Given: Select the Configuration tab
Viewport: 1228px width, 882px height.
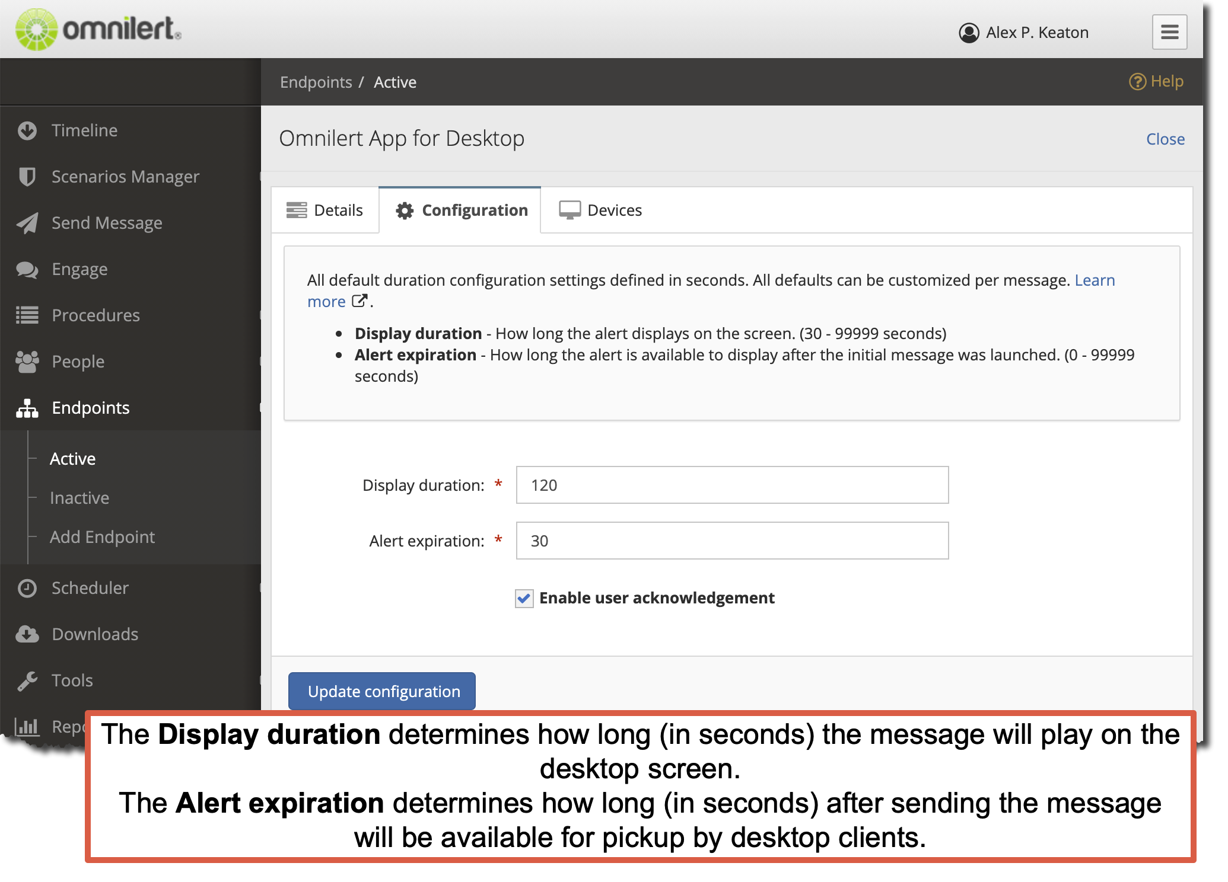Looking at the screenshot, I should 460,210.
